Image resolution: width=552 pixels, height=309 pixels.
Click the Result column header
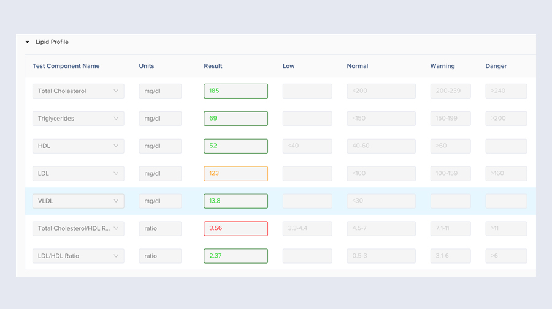213,66
